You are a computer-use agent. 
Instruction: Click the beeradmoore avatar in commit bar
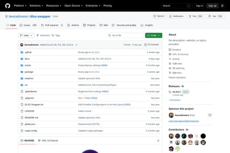(22, 45)
